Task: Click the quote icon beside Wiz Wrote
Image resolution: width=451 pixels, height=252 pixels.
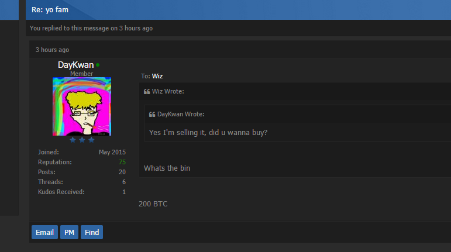Action: pyautogui.click(x=147, y=92)
